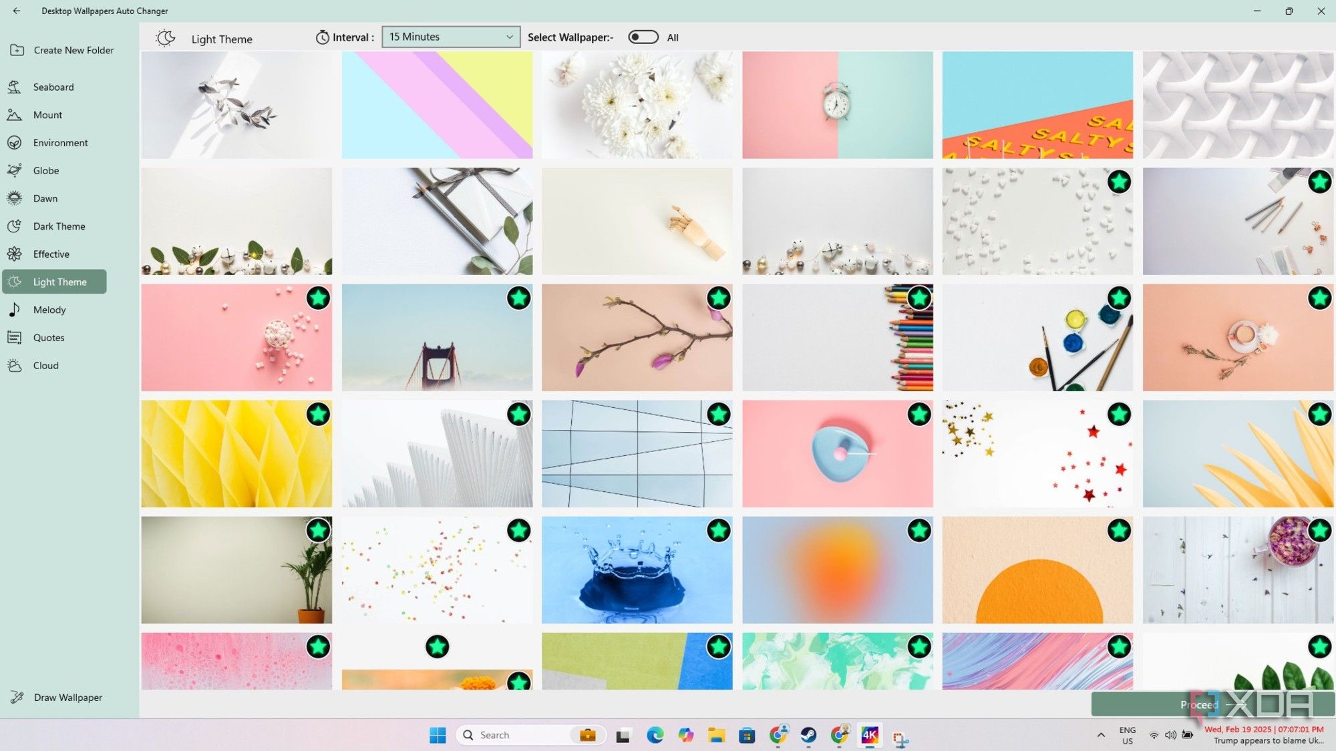This screenshot has width=1336, height=751.
Task: Open the Seaboard folder
Action: (53, 87)
